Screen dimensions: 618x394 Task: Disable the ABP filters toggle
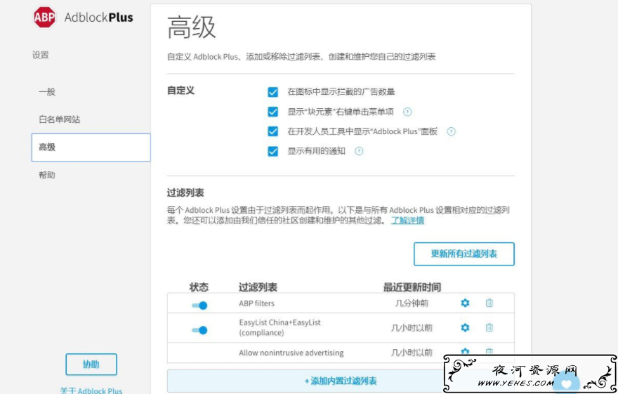pyautogui.click(x=199, y=306)
